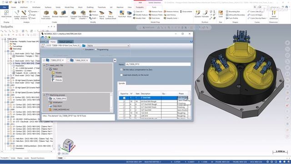Open the Curve Slice by Plane dropdown
291x164 pixels.
[x=267, y=18]
